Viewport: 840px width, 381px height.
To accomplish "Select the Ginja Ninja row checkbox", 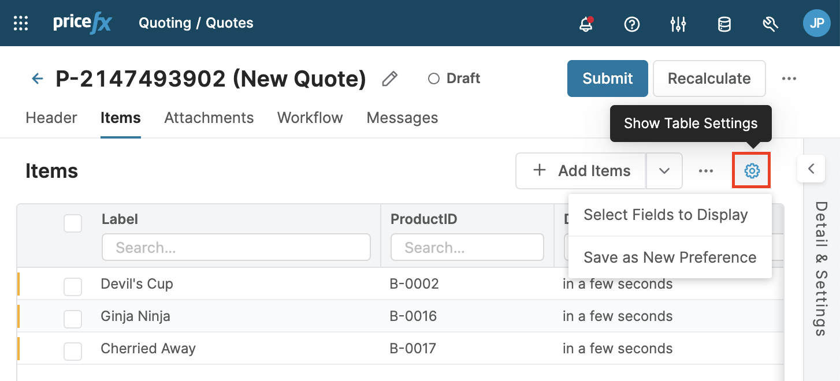I will pos(73,319).
